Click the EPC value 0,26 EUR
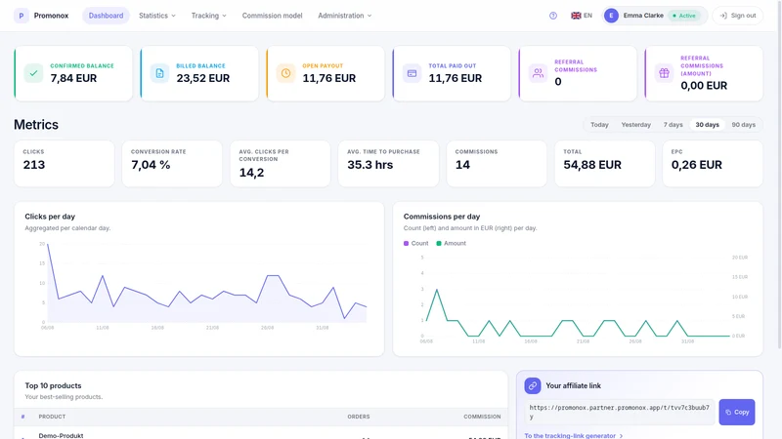Image resolution: width=782 pixels, height=439 pixels. [697, 165]
